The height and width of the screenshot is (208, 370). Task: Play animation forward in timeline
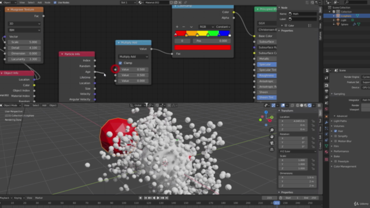[x=158, y=198]
